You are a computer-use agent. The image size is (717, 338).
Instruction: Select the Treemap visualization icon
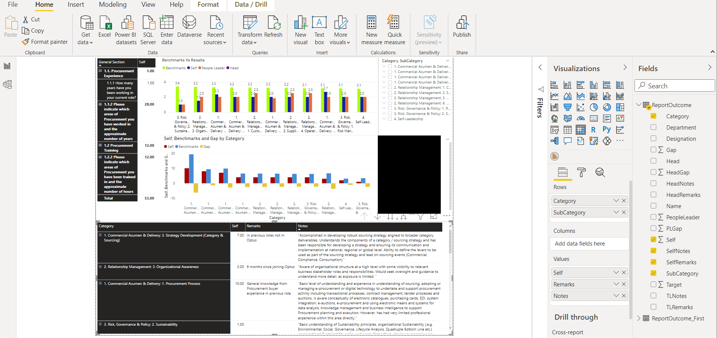pyautogui.click(x=620, y=107)
